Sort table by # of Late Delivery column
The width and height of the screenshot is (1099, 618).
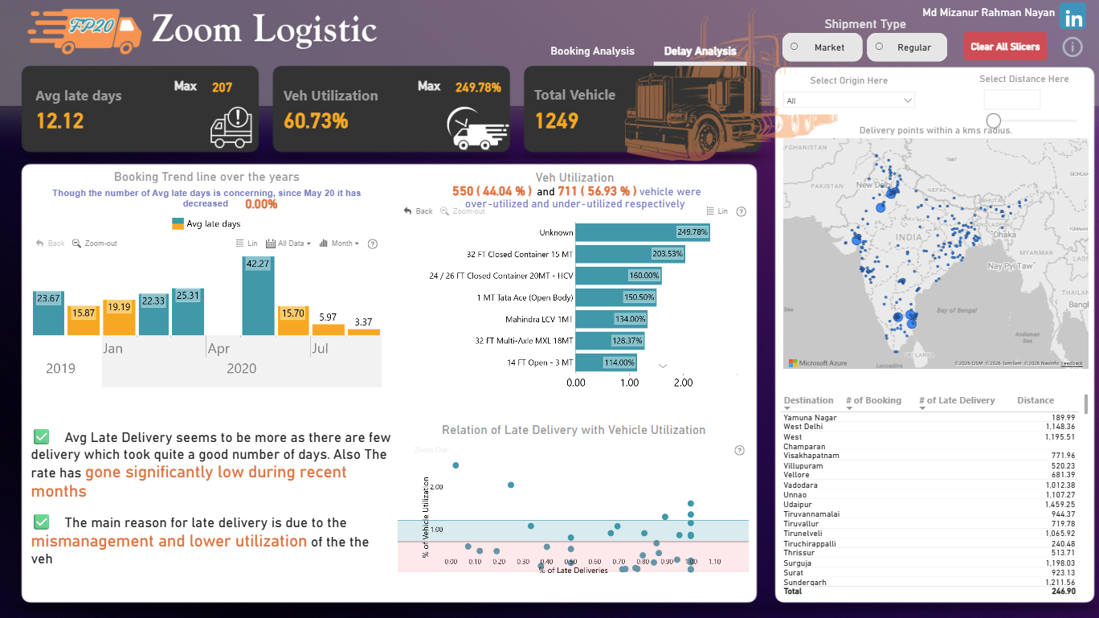(x=961, y=400)
